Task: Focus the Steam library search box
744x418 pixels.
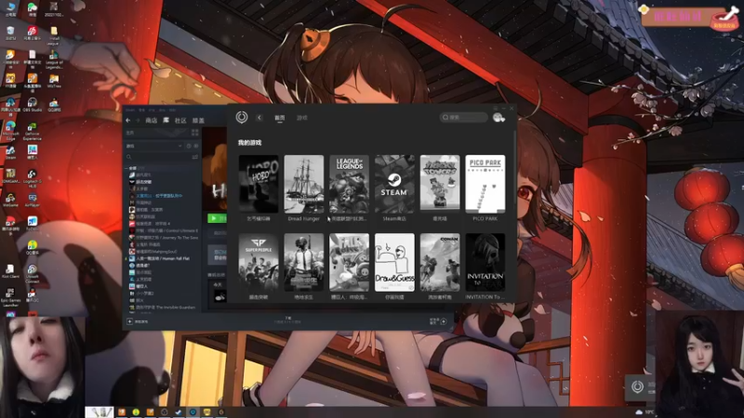Action: (x=158, y=157)
